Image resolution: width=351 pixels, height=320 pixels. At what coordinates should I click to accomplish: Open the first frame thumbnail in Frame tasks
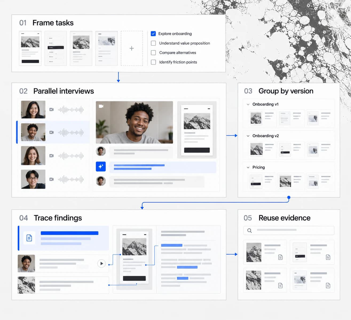point(30,48)
